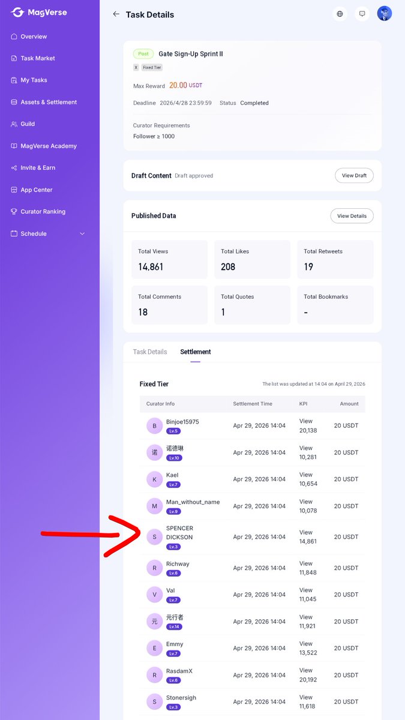The height and width of the screenshot is (720, 405).
Task: Expand the Schedule menu chevron
Action: pyautogui.click(x=82, y=233)
